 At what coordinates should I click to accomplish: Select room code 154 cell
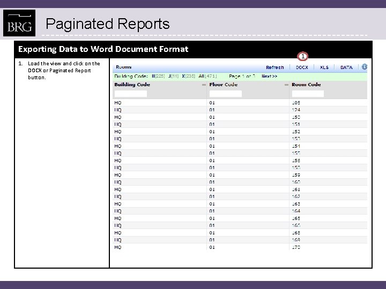pos(296,146)
